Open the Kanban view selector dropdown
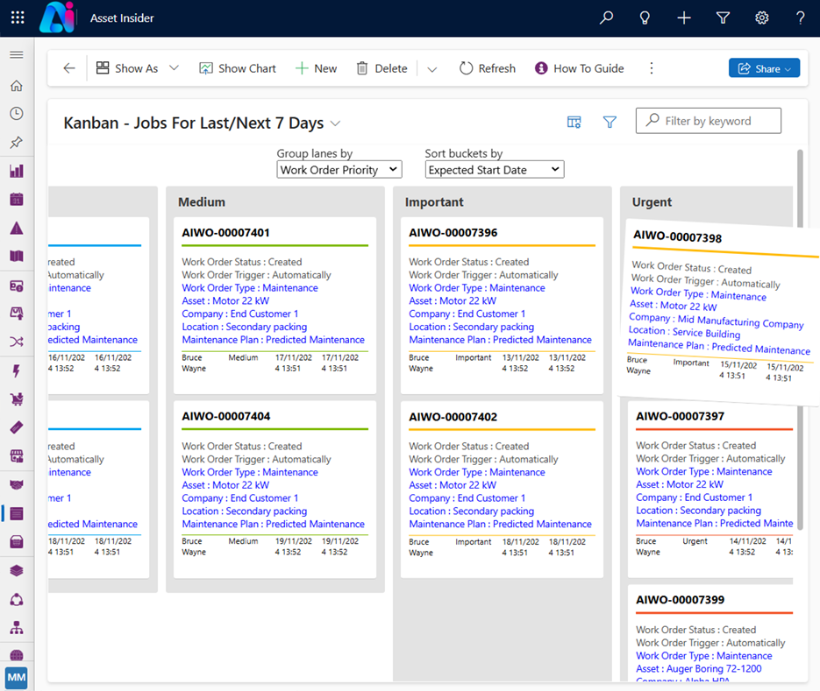The image size is (820, 691). [x=336, y=123]
